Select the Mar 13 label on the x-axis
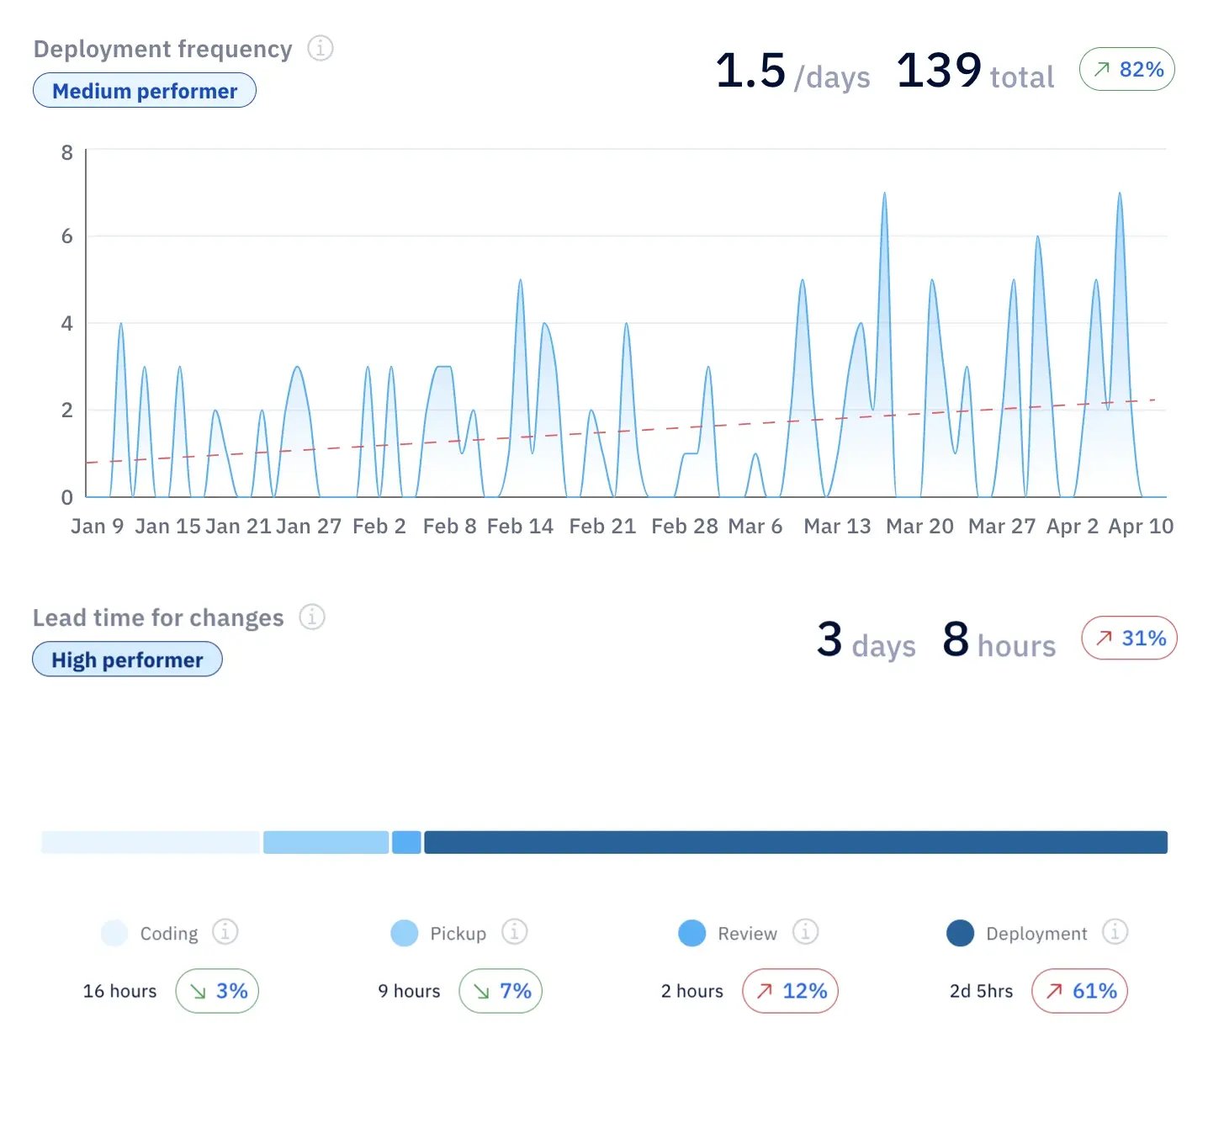Image resolution: width=1208 pixels, height=1139 pixels. pyautogui.click(x=836, y=526)
